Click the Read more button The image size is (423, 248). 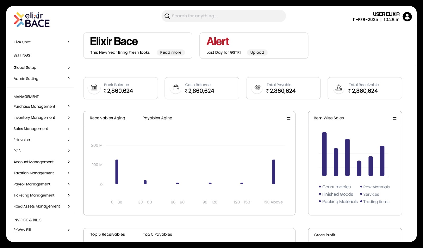tap(171, 52)
